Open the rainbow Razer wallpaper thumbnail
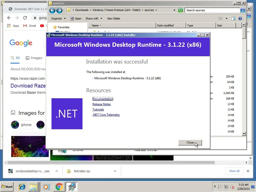Image resolution: width=256 pixels, height=192 pixels. tap(30, 146)
